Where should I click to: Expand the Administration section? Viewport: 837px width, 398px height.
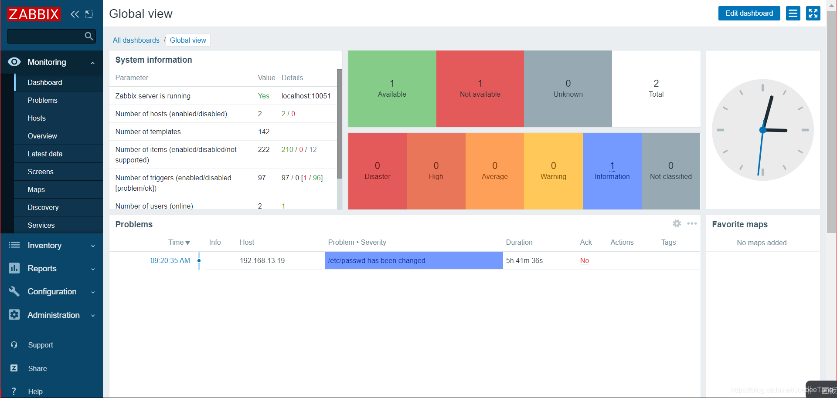[x=93, y=316]
